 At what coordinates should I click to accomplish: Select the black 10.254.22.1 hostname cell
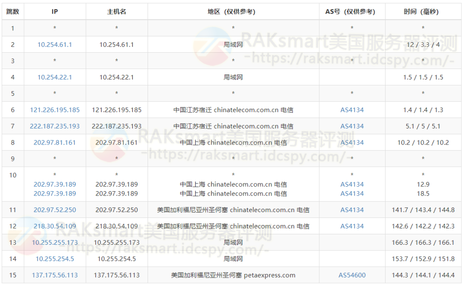pos(117,77)
